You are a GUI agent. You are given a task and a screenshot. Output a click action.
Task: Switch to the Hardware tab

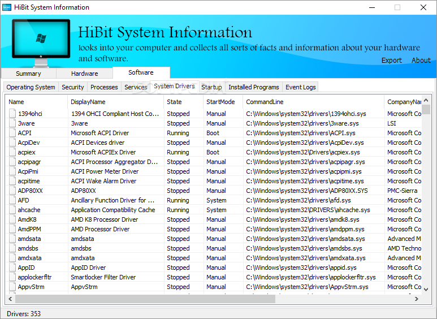(x=84, y=74)
